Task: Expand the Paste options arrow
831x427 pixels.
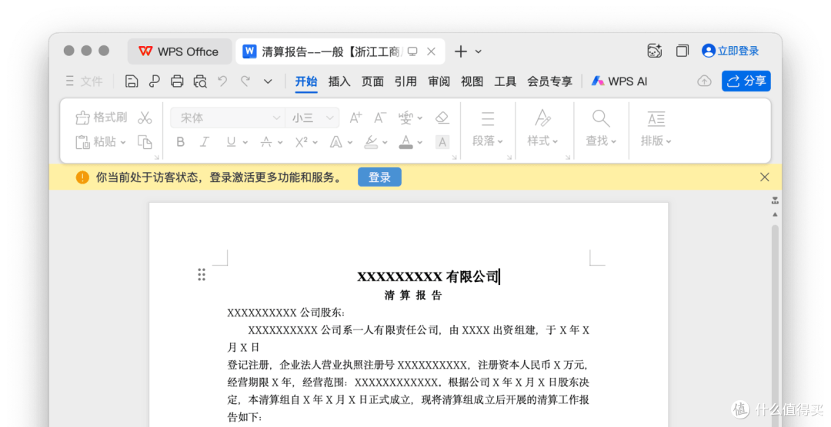Action: 123,142
